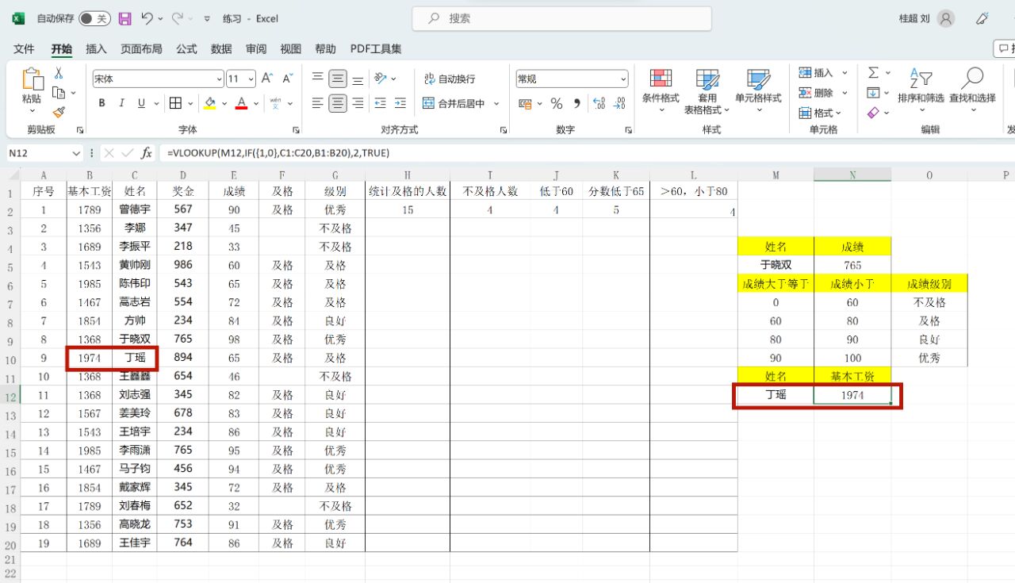Viewport: 1015px width, 583px height.
Task: Click the Format as Table (套用表格格式) button
Action: click(x=707, y=91)
